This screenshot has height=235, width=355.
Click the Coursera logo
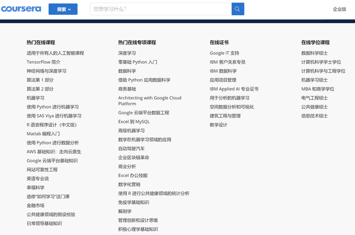pyautogui.click(x=21, y=9)
